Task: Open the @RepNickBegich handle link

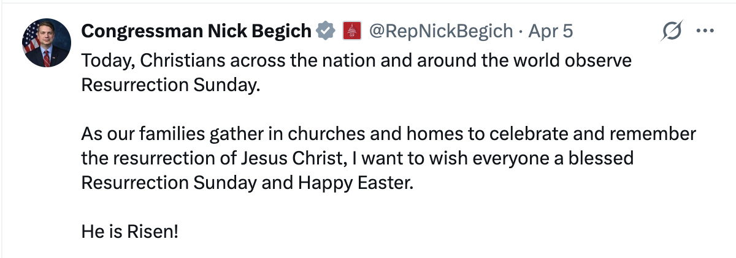Action: pos(440,31)
